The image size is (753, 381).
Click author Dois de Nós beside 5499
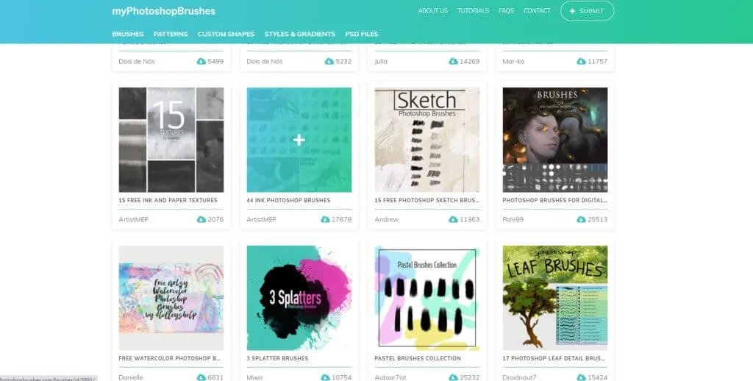[137, 62]
